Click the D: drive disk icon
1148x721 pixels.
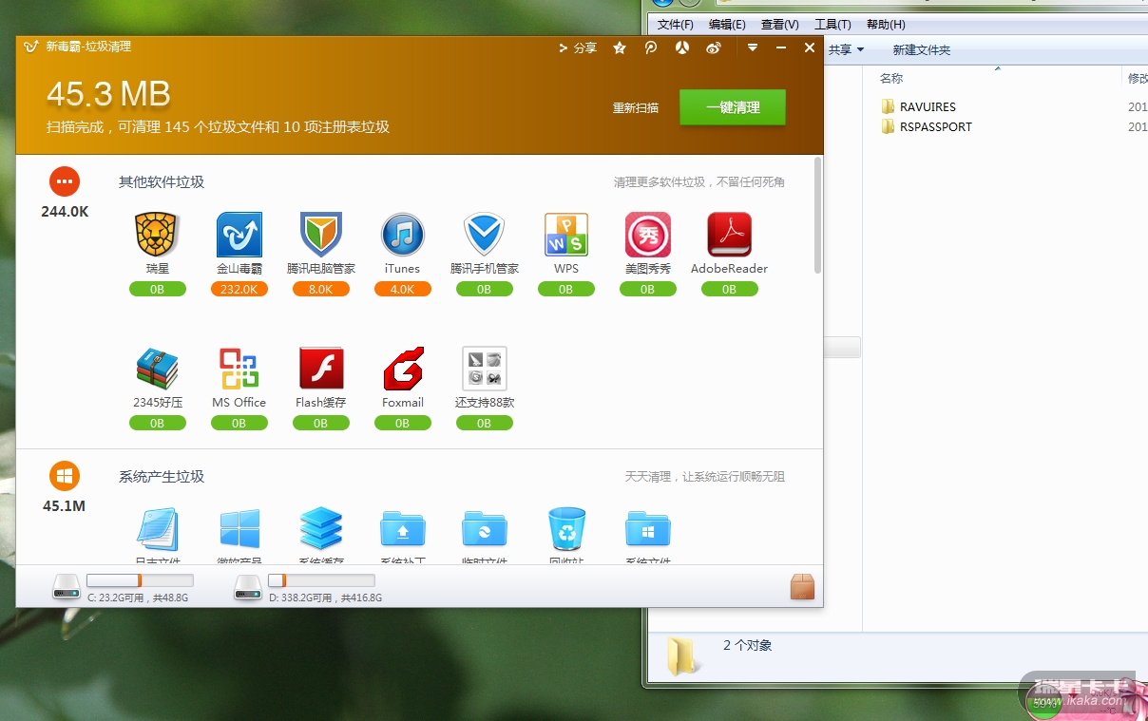coord(248,587)
